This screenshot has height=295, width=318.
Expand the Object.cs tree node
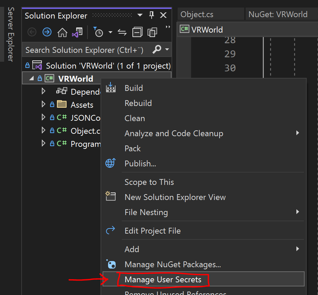click(x=43, y=130)
